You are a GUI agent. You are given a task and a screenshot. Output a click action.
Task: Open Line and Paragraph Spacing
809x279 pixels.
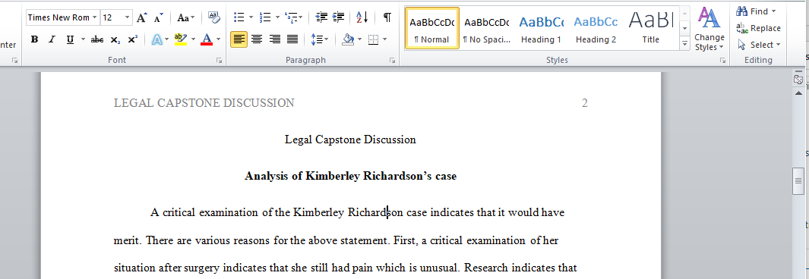click(320, 39)
